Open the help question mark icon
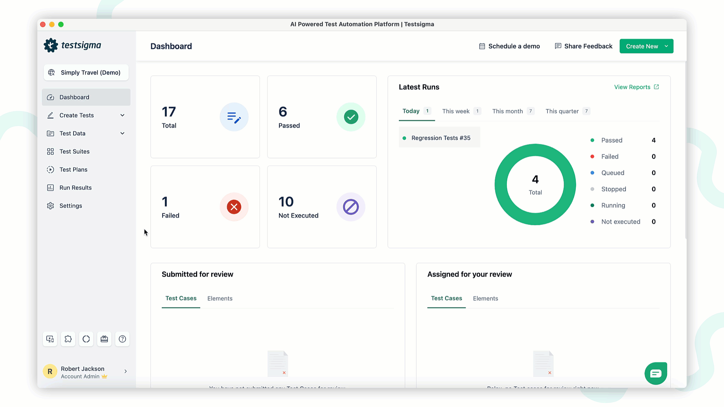This screenshot has width=724, height=407. pyautogui.click(x=123, y=339)
